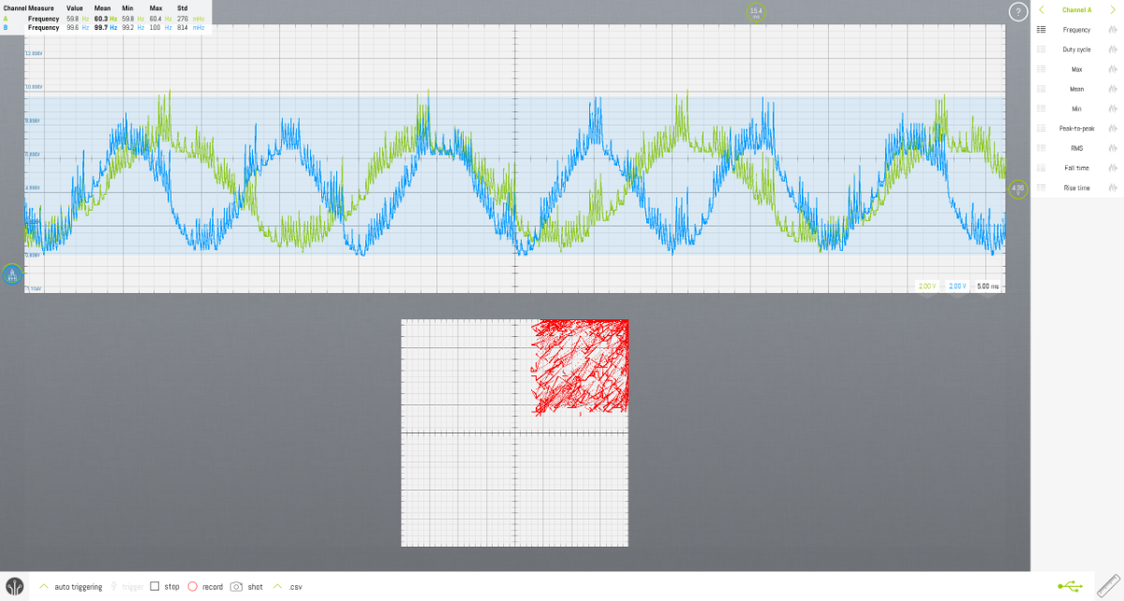The height and width of the screenshot is (601, 1124).
Task: Show waveform graph icon for Duty cycle
Action: point(1113,50)
